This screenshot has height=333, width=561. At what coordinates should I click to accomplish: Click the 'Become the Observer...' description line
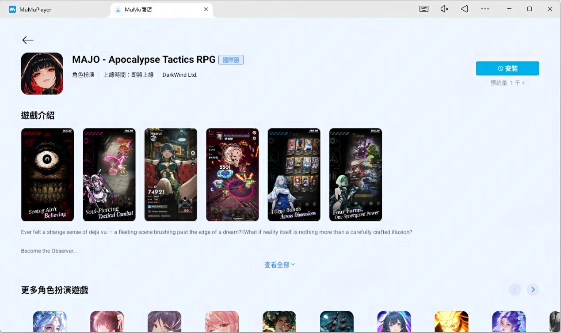(x=49, y=251)
